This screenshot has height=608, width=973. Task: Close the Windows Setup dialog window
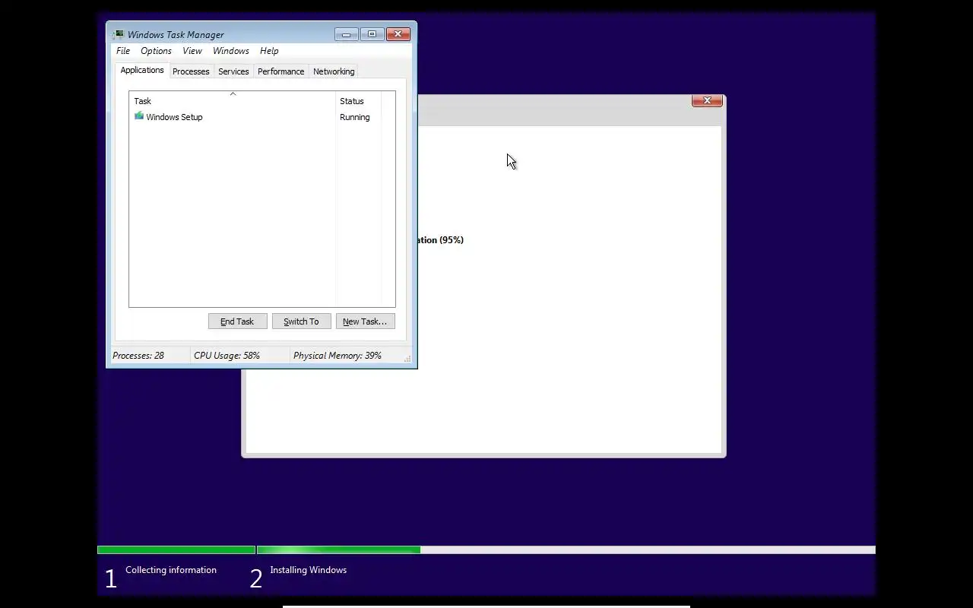[707, 100]
